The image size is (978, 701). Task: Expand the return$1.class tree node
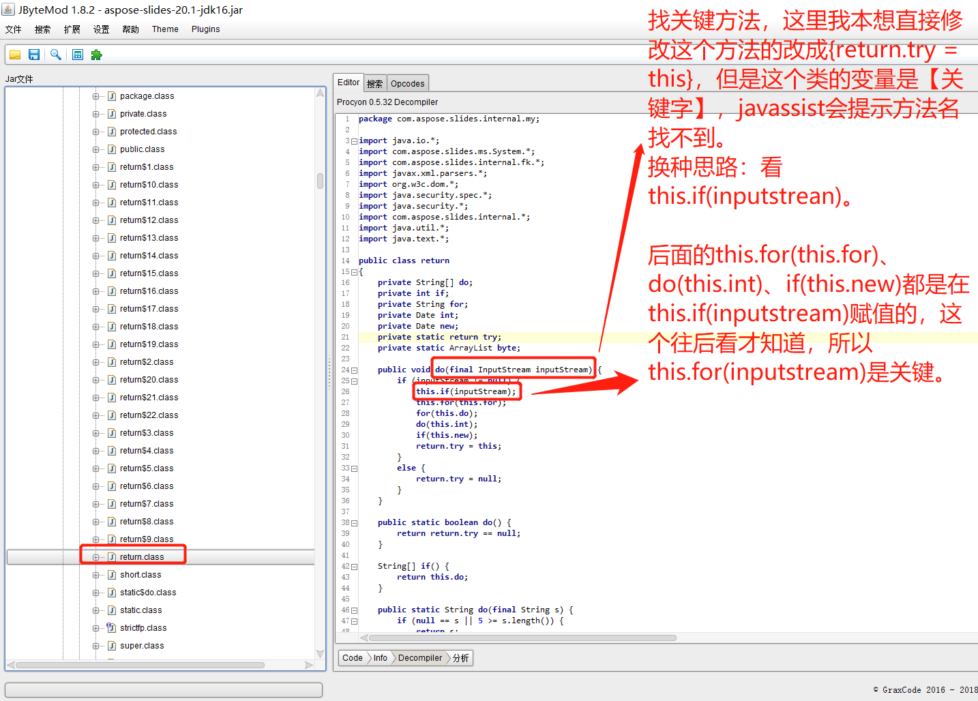tap(96, 167)
